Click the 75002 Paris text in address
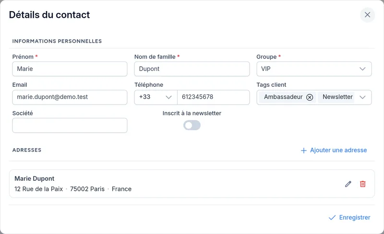 pyautogui.click(x=87, y=189)
